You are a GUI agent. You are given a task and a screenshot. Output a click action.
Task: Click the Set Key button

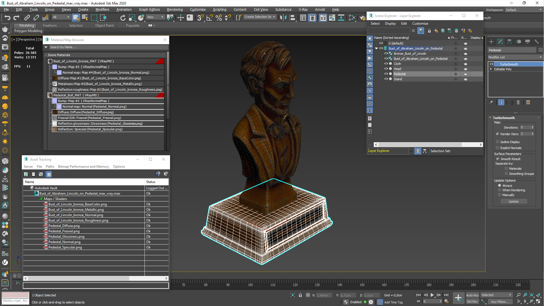[x=472, y=301]
